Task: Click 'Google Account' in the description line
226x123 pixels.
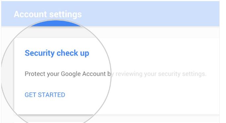Action: [x=83, y=74]
